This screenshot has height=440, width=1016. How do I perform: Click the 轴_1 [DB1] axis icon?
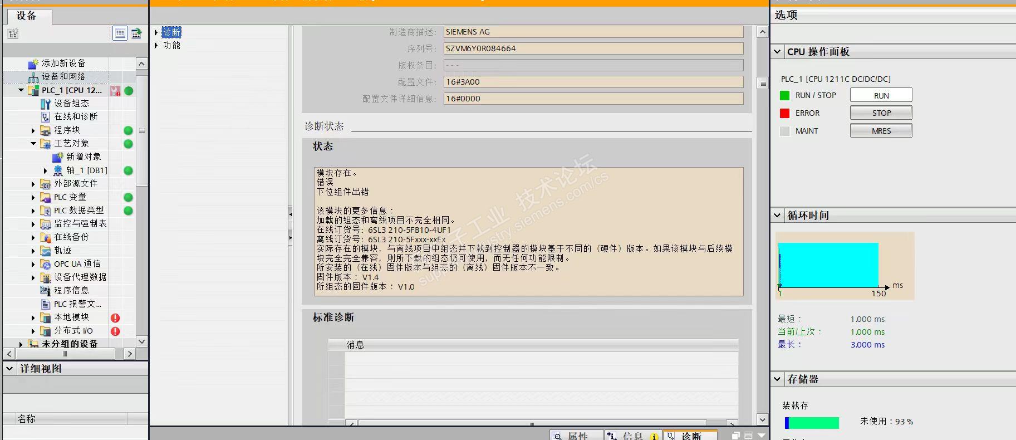coord(58,170)
